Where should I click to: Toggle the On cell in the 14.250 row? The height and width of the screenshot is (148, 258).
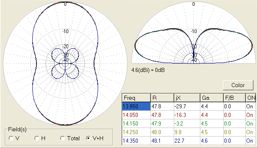251,132
